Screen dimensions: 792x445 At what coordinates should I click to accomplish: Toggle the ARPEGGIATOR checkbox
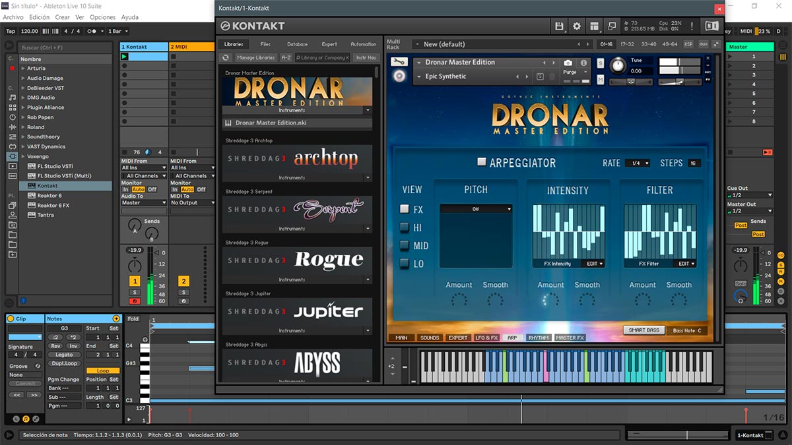482,162
